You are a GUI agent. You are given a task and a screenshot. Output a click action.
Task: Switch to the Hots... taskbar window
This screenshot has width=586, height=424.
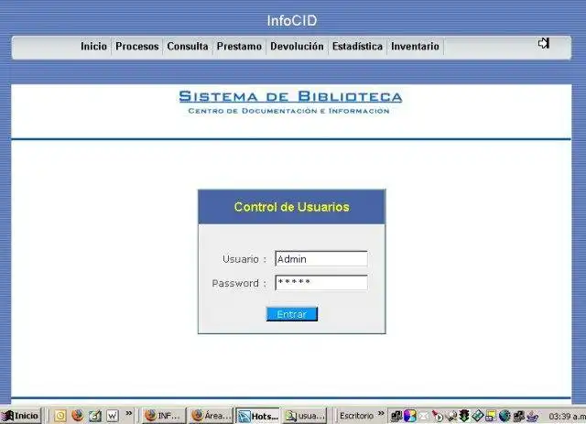258,416
